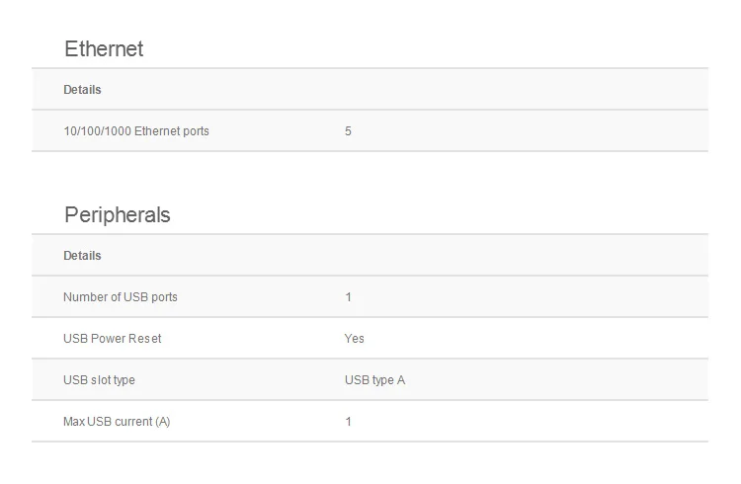Click the Yes value for USB Power Reset
The width and height of the screenshot is (741, 484).
click(x=354, y=339)
